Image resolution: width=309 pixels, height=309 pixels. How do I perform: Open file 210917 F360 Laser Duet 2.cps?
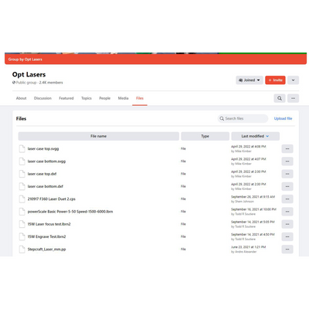pyautogui.click(x=52, y=199)
